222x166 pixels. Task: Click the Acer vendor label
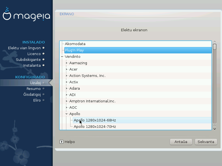(x=73, y=69)
